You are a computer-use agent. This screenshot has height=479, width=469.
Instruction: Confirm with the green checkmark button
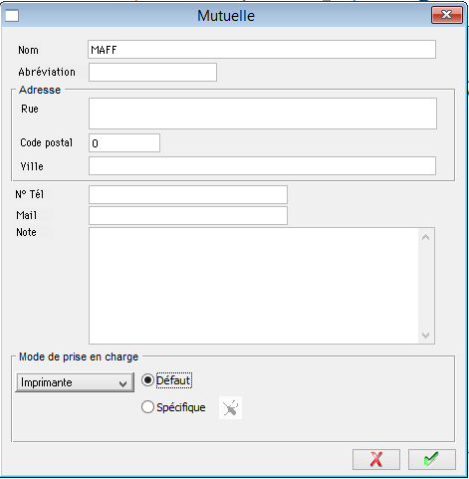pyautogui.click(x=432, y=459)
